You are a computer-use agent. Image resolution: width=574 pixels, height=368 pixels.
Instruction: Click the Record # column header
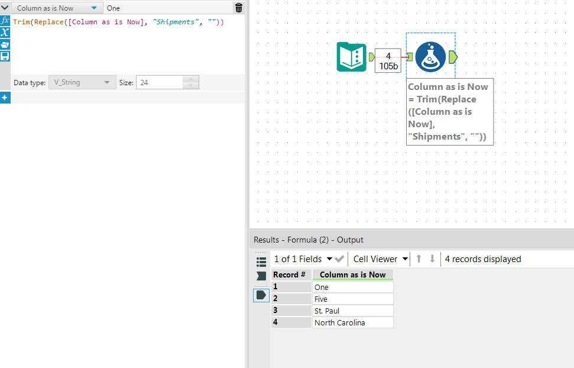291,275
